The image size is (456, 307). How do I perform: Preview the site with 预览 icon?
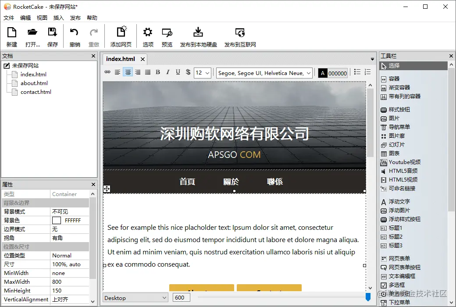click(x=167, y=36)
